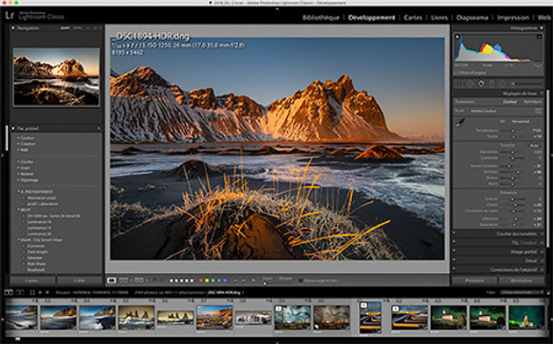Select the red eye correction tool

pos(481,84)
